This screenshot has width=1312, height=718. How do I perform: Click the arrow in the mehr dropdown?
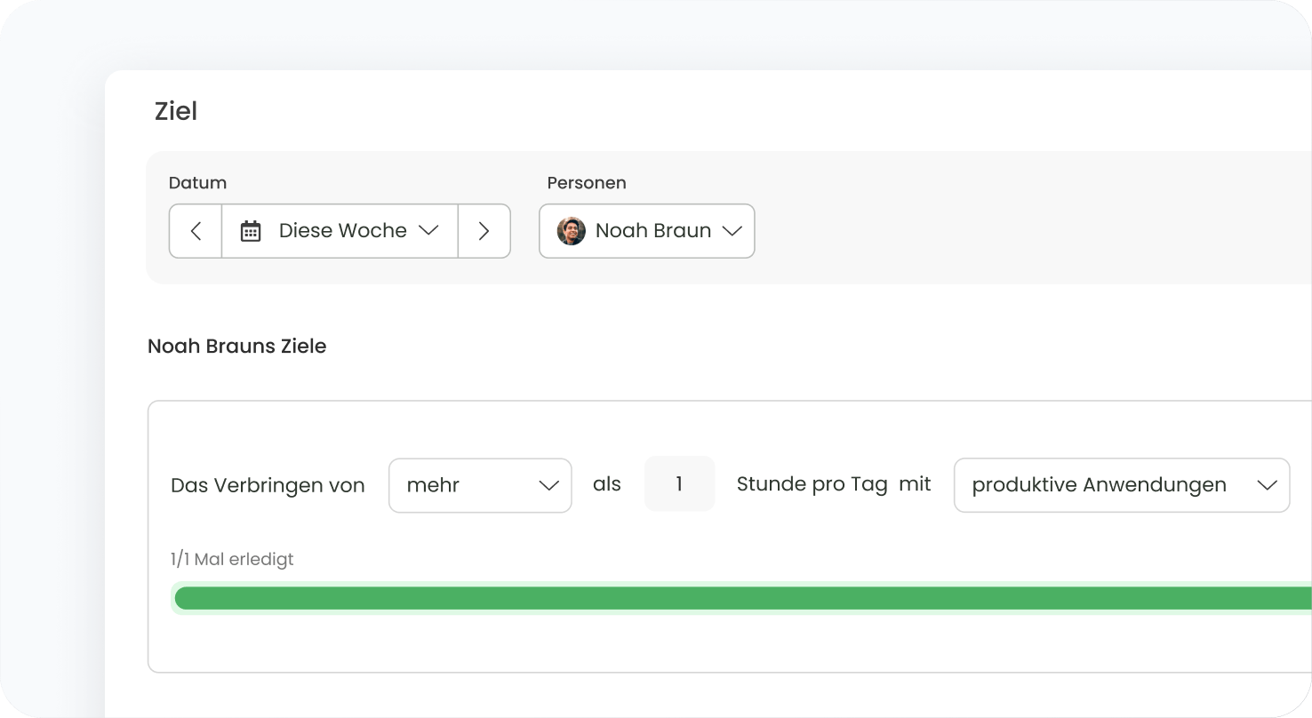(548, 485)
